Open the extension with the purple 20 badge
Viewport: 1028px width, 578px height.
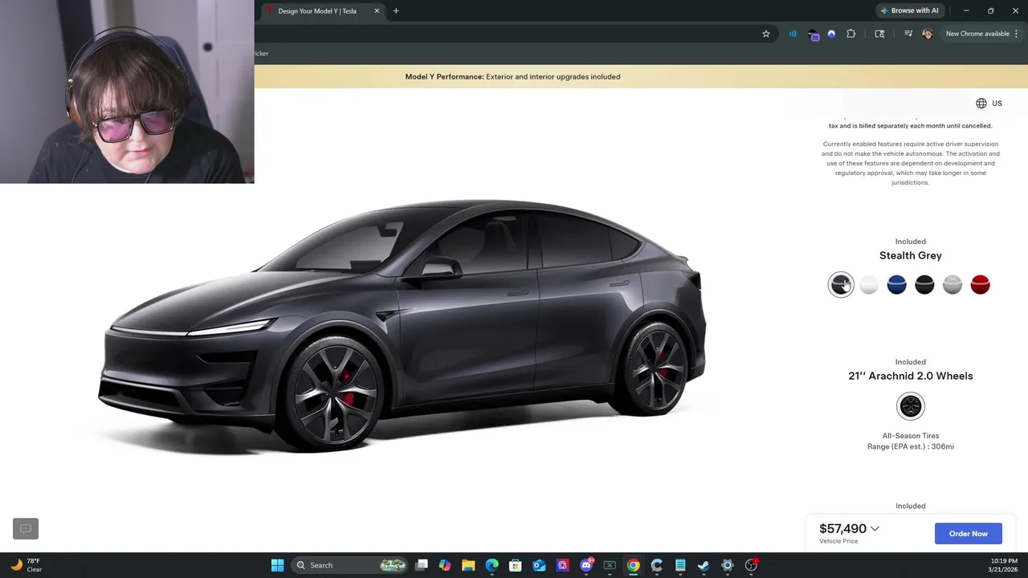click(x=813, y=35)
